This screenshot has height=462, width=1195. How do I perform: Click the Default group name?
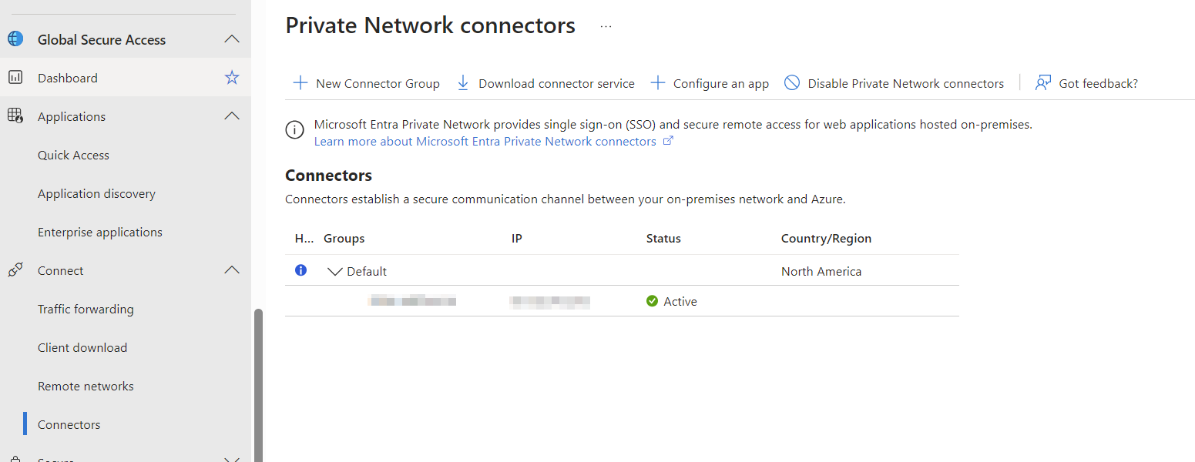367,271
